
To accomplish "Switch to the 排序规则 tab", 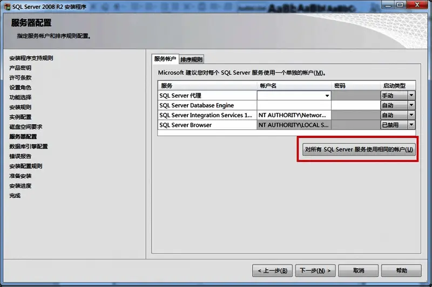I will pyautogui.click(x=192, y=59).
